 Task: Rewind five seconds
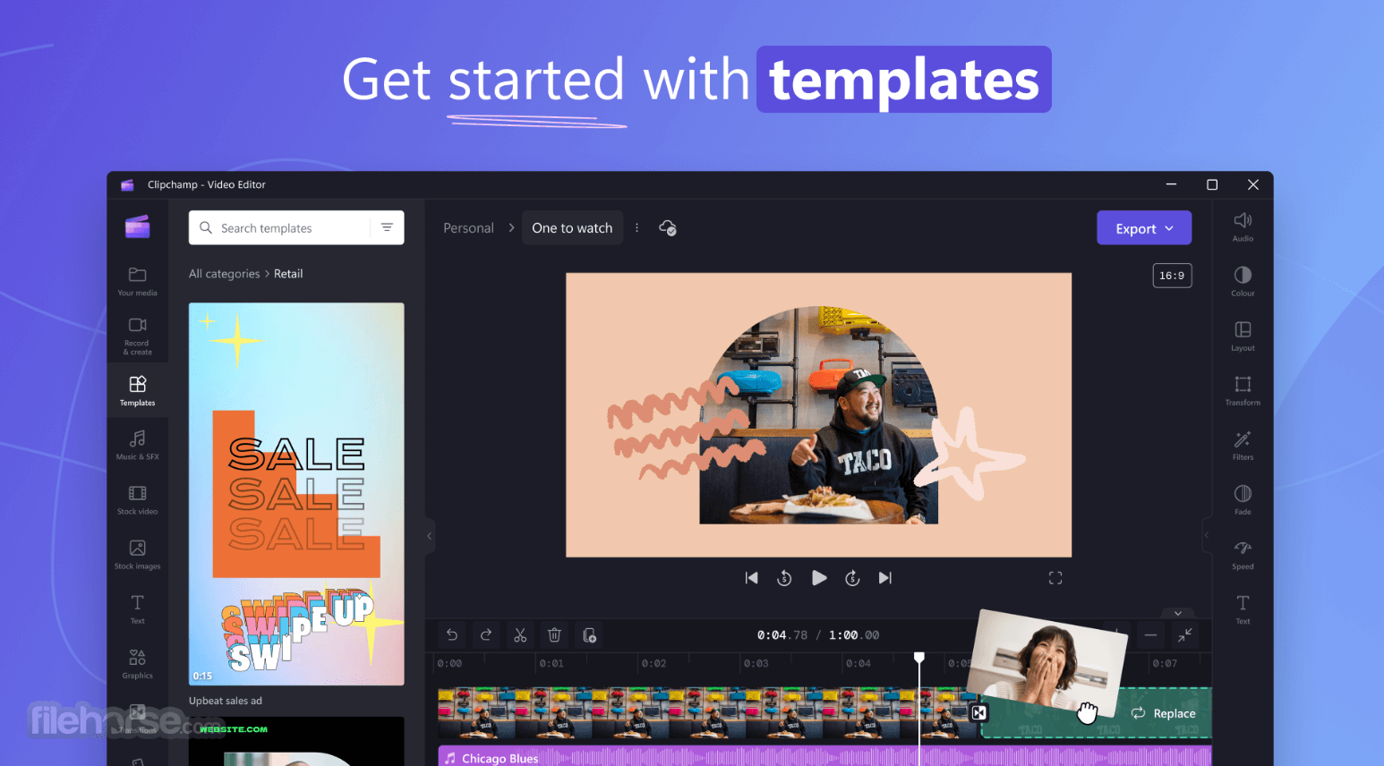coord(784,578)
